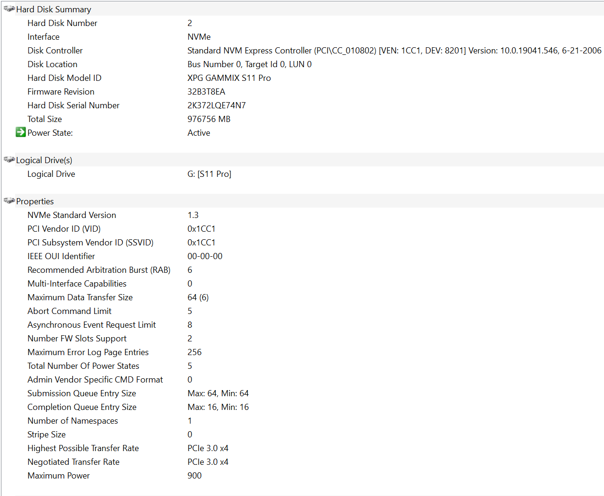The width and height of the screenshot is (604, 496).
Task: Select the NVMe Standard Version label
Action: click(x=72, y=215)
